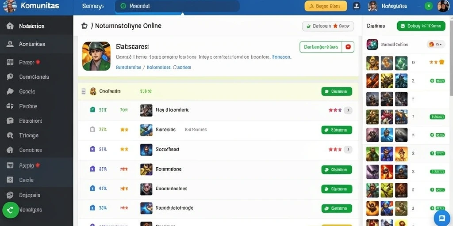Open Bojarails in the sidebar

[x=30, y=195]
